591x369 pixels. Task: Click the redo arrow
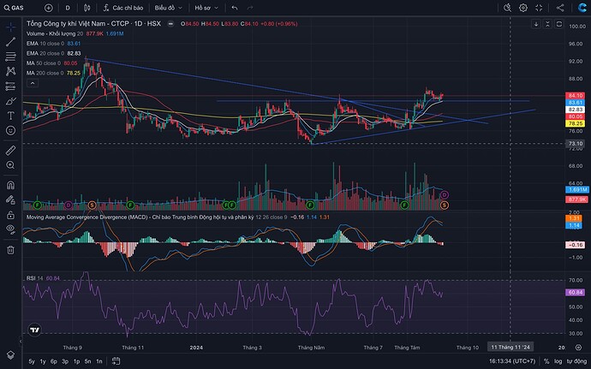tap(249, 8)
